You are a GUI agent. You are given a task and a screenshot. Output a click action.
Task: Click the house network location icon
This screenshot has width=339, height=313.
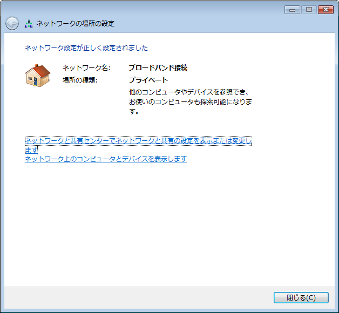(x=38, y=76)
